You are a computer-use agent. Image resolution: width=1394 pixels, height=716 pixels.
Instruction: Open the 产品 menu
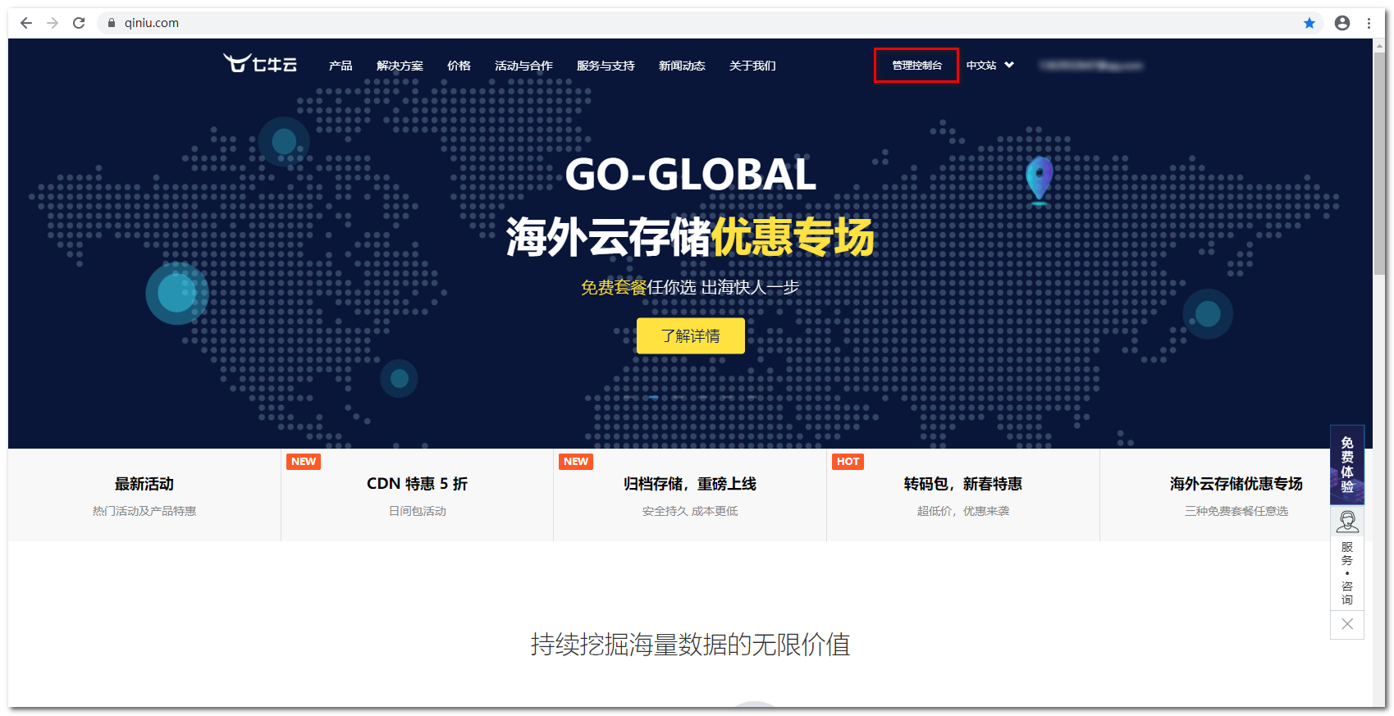(341, 66)
